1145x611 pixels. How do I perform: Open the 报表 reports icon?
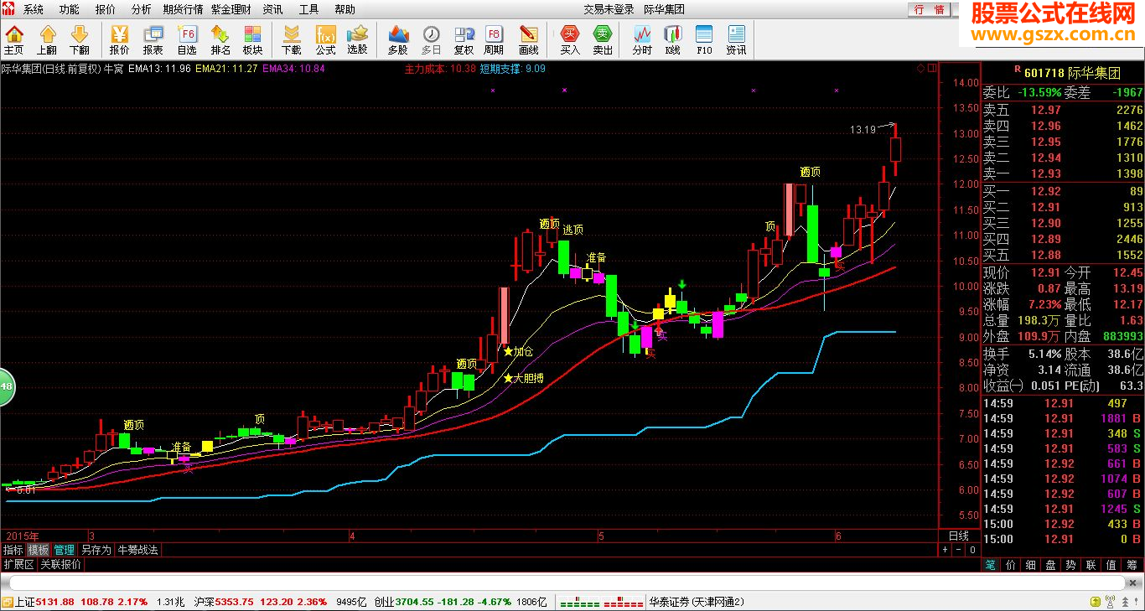(153, 39)
